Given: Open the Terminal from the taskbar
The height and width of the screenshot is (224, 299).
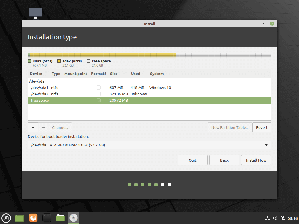Looking at the screenshot, I should click(x=47, y=218).
